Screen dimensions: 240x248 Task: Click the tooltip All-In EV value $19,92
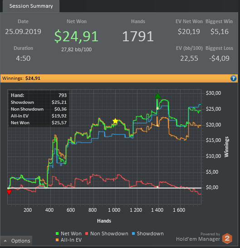pyautogui.click(x=59, y=116)
